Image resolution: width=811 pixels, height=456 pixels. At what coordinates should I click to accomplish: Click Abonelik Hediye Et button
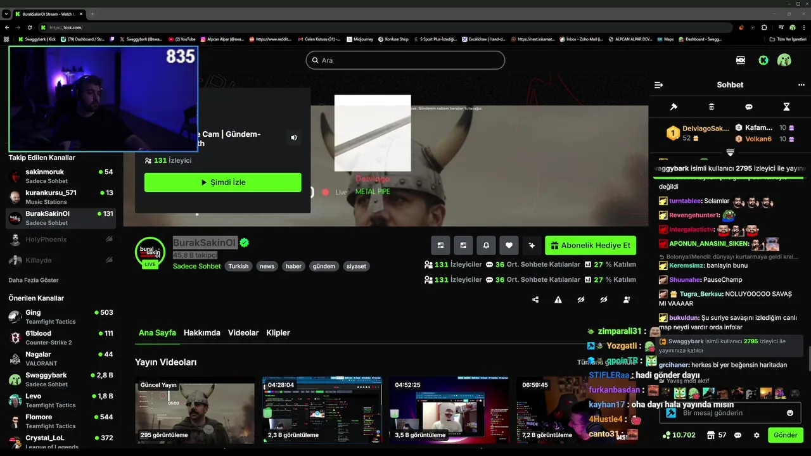pyautogui.click(x=591, y=245)
